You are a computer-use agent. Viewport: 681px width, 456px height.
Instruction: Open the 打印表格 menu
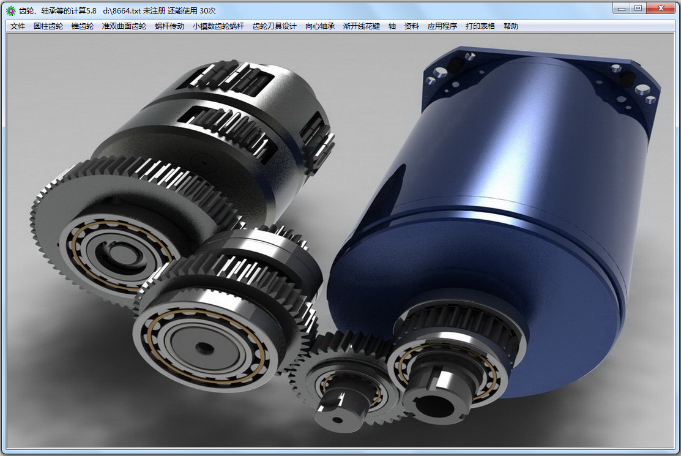click(480, 26)
